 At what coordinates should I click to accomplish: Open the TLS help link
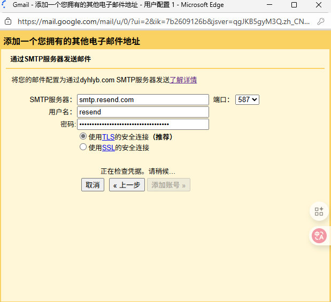109,137
